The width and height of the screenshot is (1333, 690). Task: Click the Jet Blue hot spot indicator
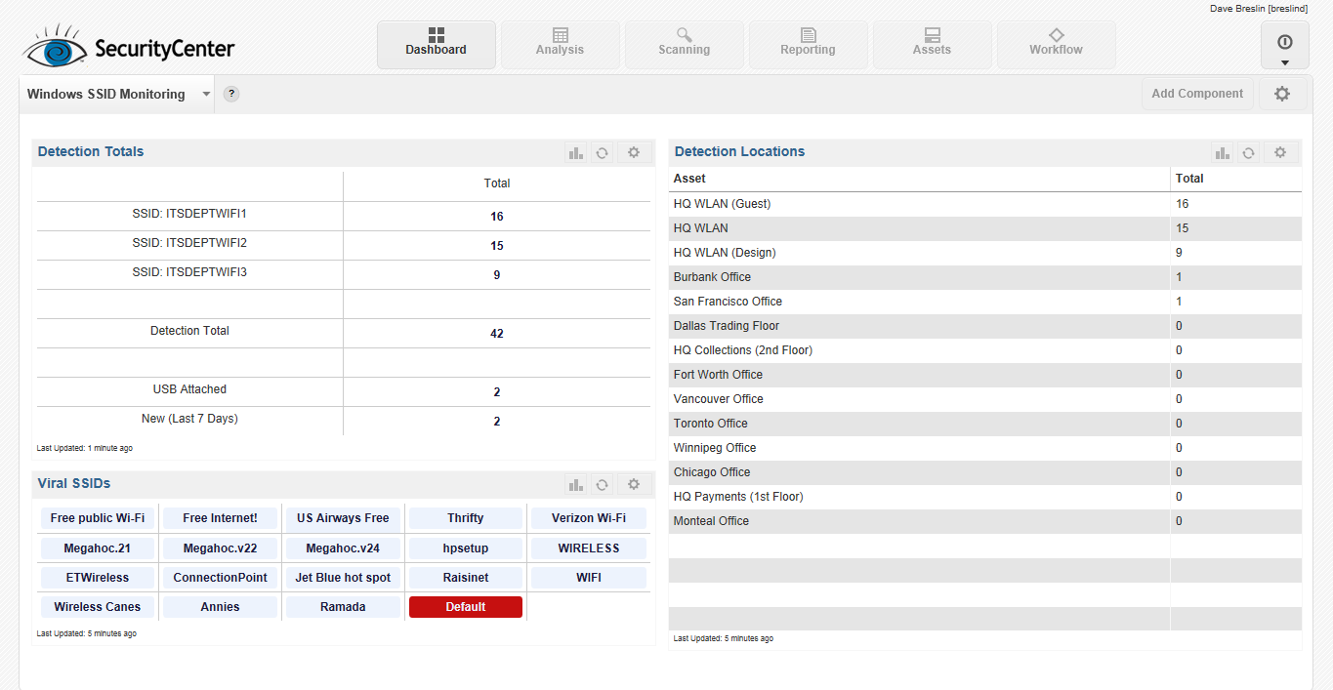click(343, 578)
